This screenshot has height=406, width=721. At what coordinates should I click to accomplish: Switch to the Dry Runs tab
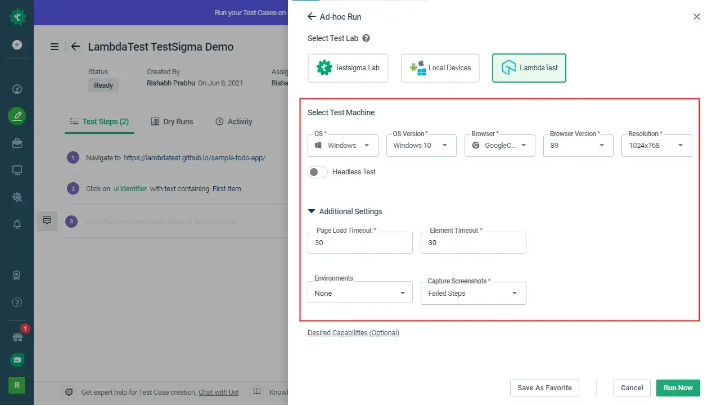pos(172,121)
